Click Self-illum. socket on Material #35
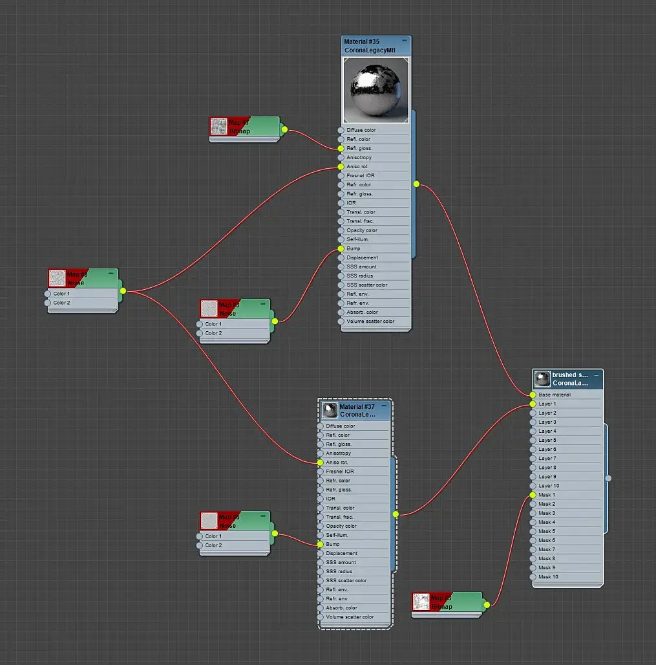This screenshot has height=665, width=656. pos(341,239)
